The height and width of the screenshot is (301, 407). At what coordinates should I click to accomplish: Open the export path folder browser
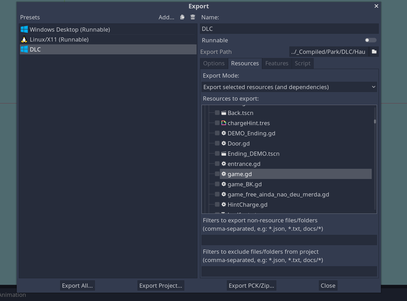[374, 52]
